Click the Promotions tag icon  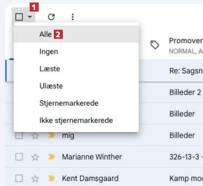pyautogui.click(x=155, y=45)
